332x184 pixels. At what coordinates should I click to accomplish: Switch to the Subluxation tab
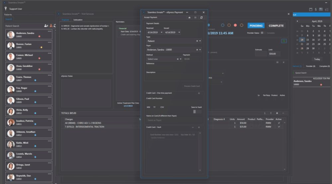coord(78,20)
